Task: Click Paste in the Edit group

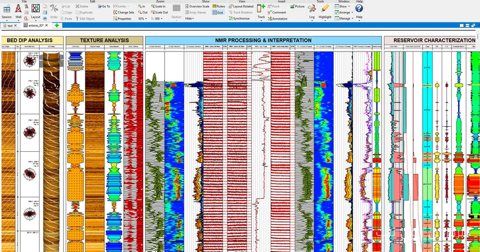Action: tap(66, 18)
